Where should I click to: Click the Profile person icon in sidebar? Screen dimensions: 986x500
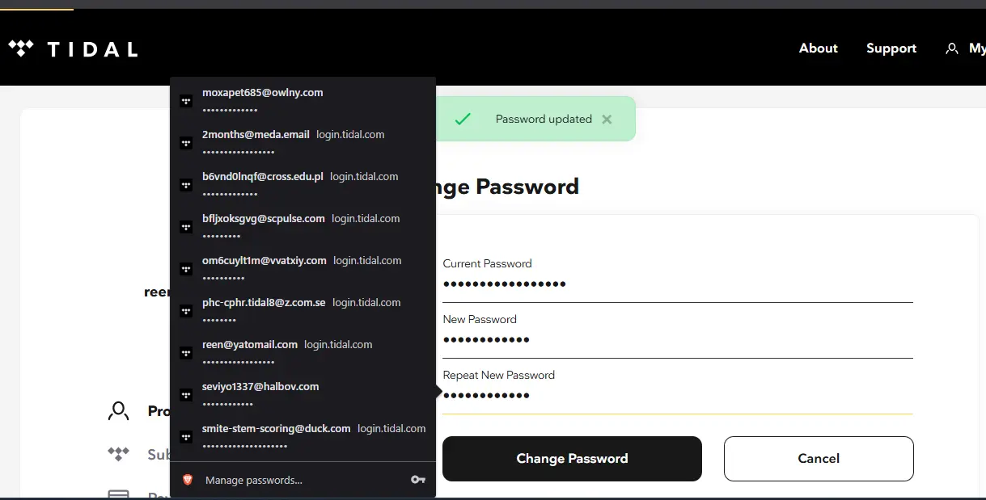[119, 411]
